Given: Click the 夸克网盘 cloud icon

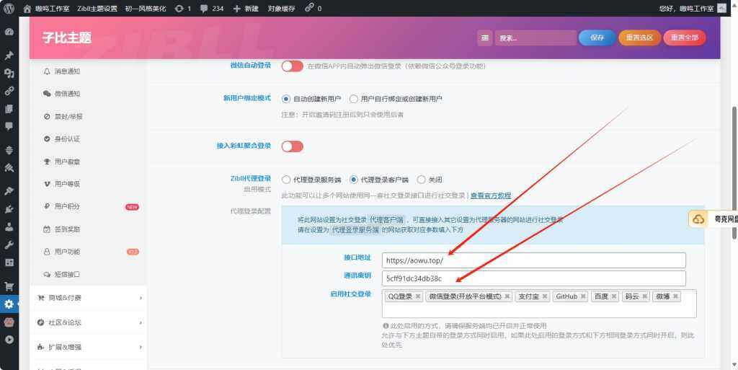Looking at the screenshot, I should point(698,219).
